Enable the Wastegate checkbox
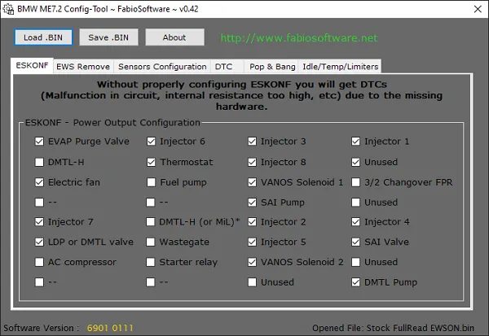Viewport: 489px width, 336px height. [x=150, y=242]
